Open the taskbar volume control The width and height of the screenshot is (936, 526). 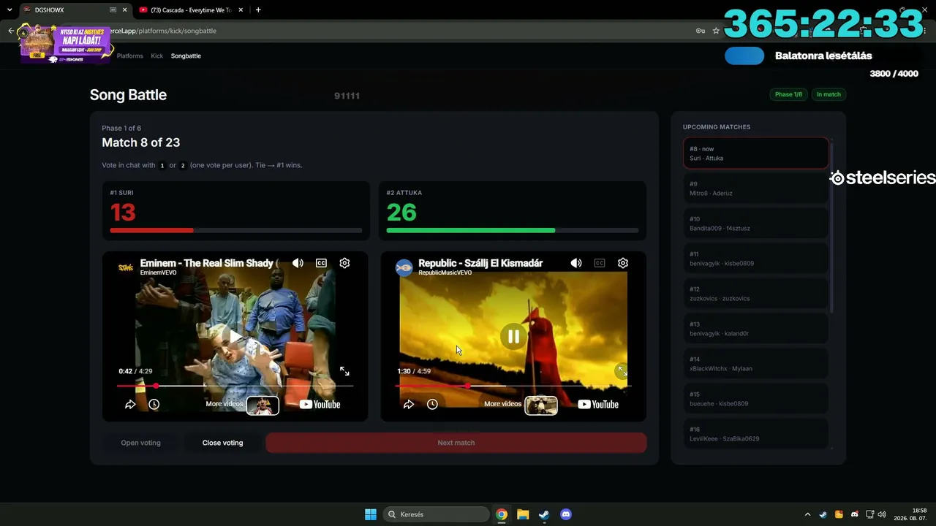pos(882,514)
